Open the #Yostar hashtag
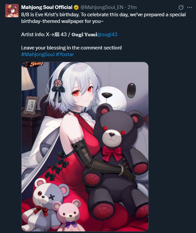This screenshot has width=196, height=233. [65, 54]
